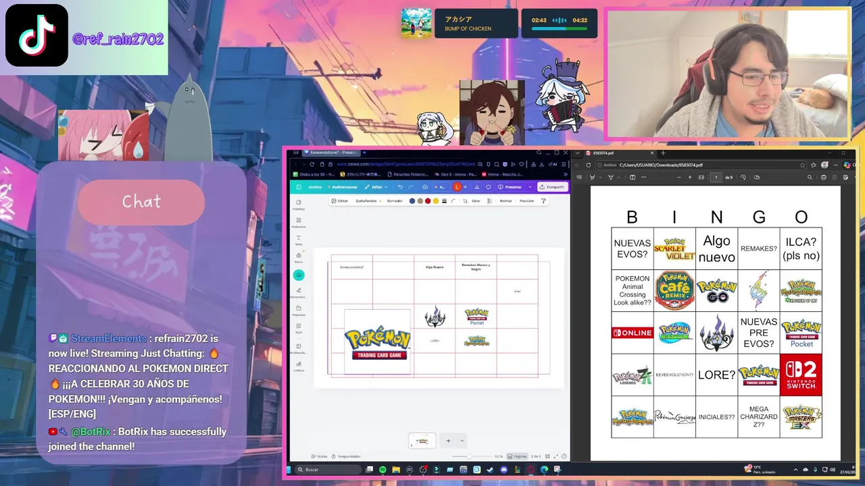Expand PDF draw tool options arrow
Image resolution: width=865 pixels, height=486 pixels.
tap(619, 178)
